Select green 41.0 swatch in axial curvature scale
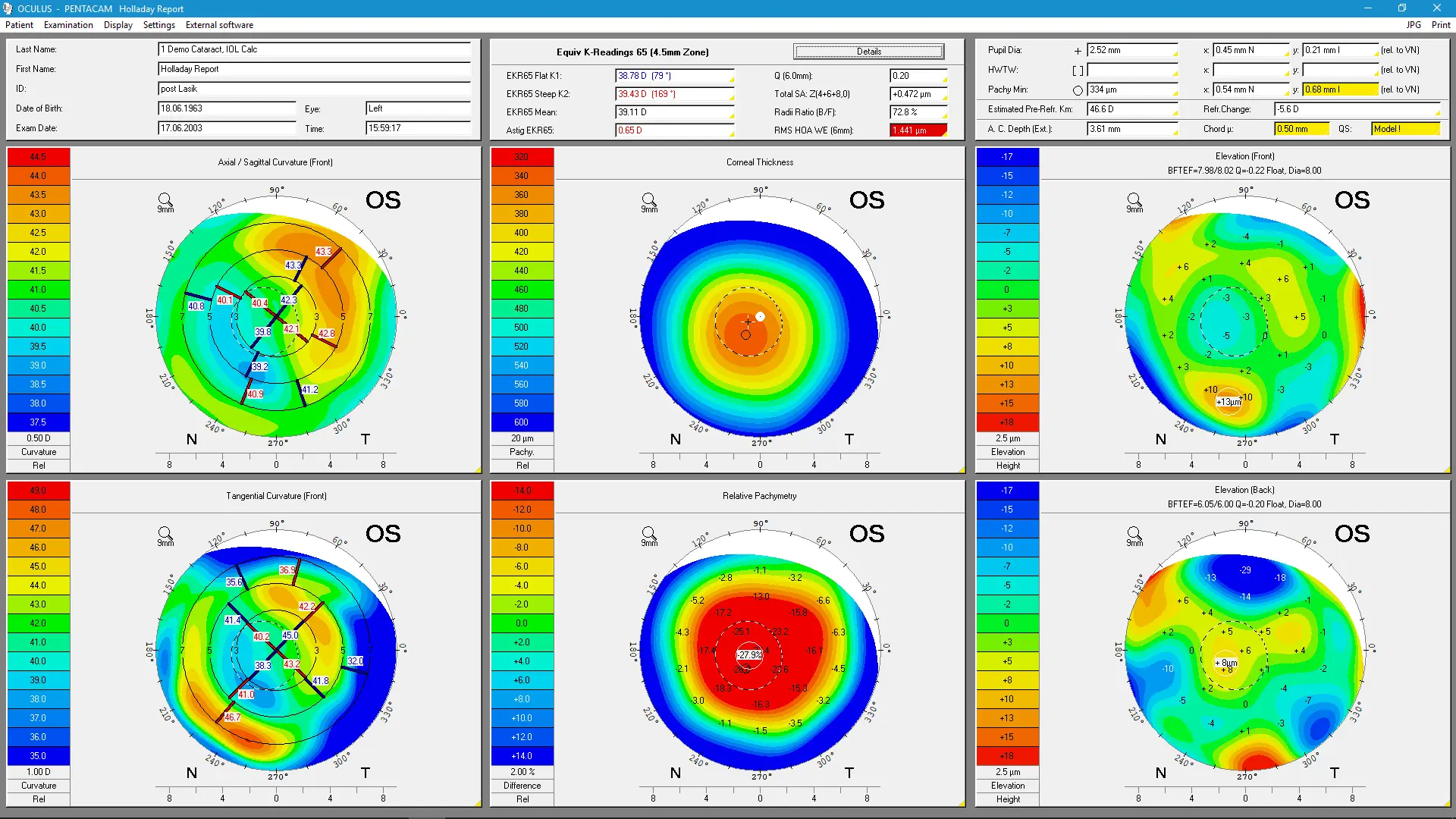Screen dimensions: 1456x819 [39, 290]
